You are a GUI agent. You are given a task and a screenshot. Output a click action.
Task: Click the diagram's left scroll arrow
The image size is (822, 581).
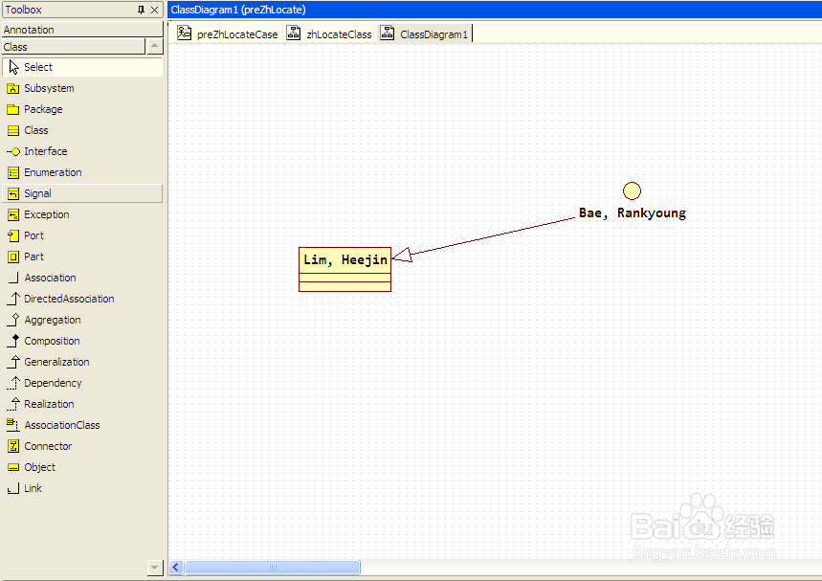coord(176,567)
